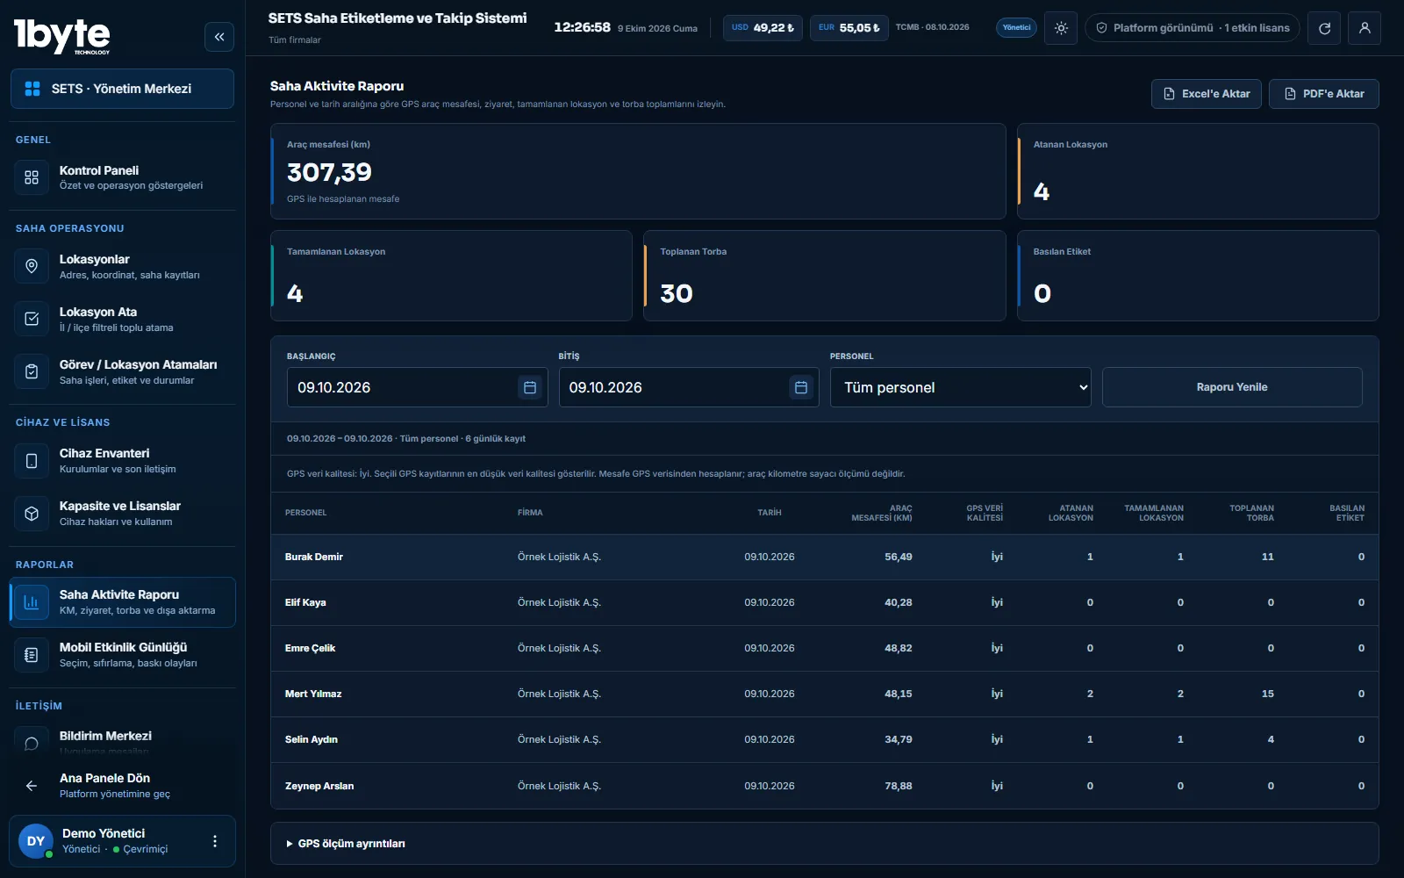Click the Başlangıç date input field
Viewport: 1404px width, 878px height.
418,387
